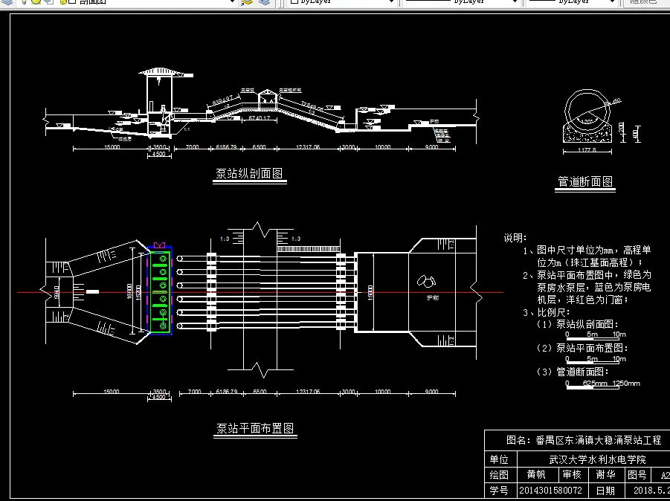Select dimension 6186.79 below the longitudinal section
This screenshot has width=670, height=501.
(226, 147)
